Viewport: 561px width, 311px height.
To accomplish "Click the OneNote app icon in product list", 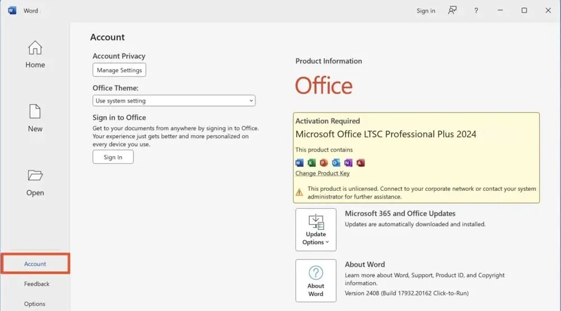I will click(x=348, y=163).
